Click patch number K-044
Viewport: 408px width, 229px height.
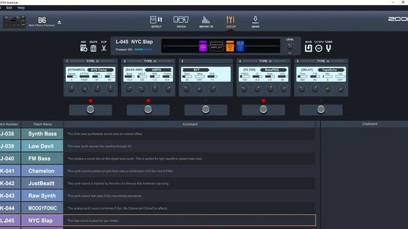click(x=10, y=208)
